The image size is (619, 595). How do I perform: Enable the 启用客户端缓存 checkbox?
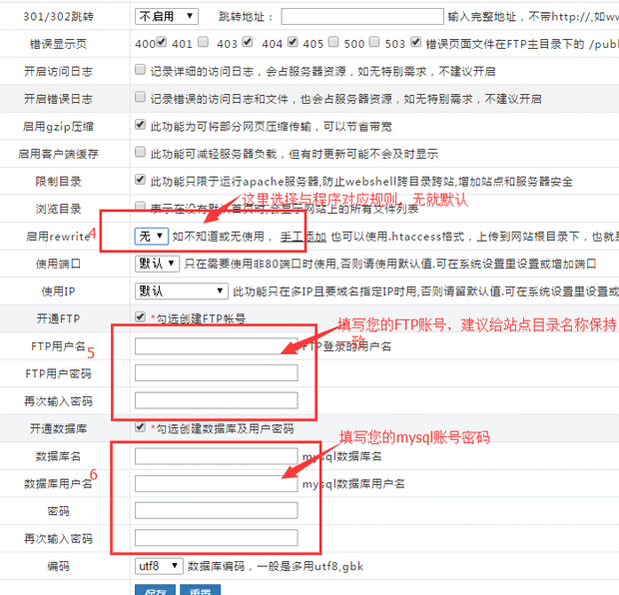coord(141,154)
